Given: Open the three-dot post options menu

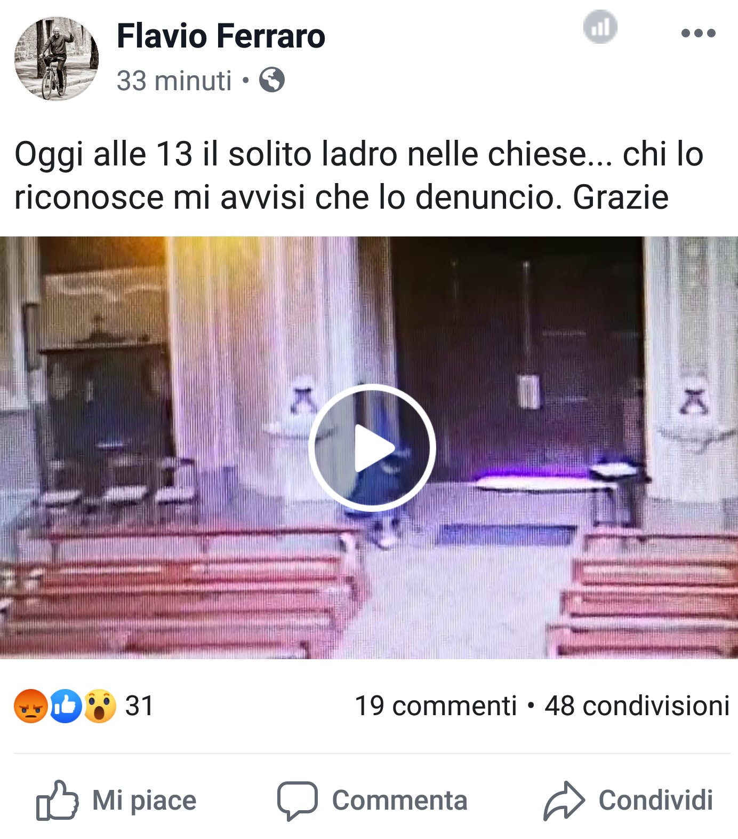Looking at the screenshot, I should coord(698,33).
